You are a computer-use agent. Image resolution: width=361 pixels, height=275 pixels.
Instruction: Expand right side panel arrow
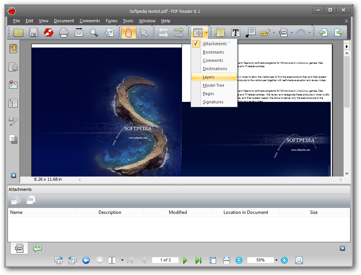(x=347, y=47)
